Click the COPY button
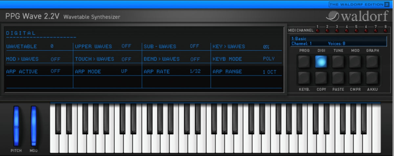The width and height of the screenshot is (394, 156). pyautogui.click(x=321, y=78)
